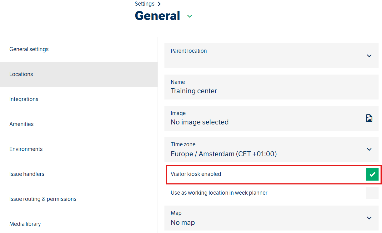The image size is (382, 233).
Task: Click the General page heading
Action: point(157,16)
